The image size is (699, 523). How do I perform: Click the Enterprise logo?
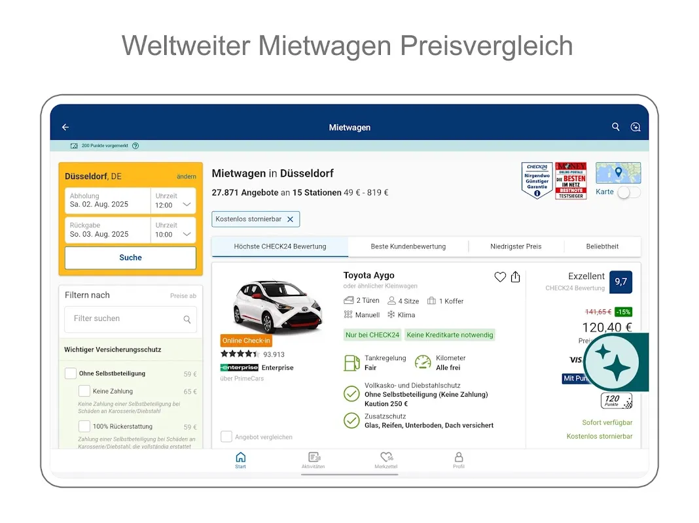point(240,367)
